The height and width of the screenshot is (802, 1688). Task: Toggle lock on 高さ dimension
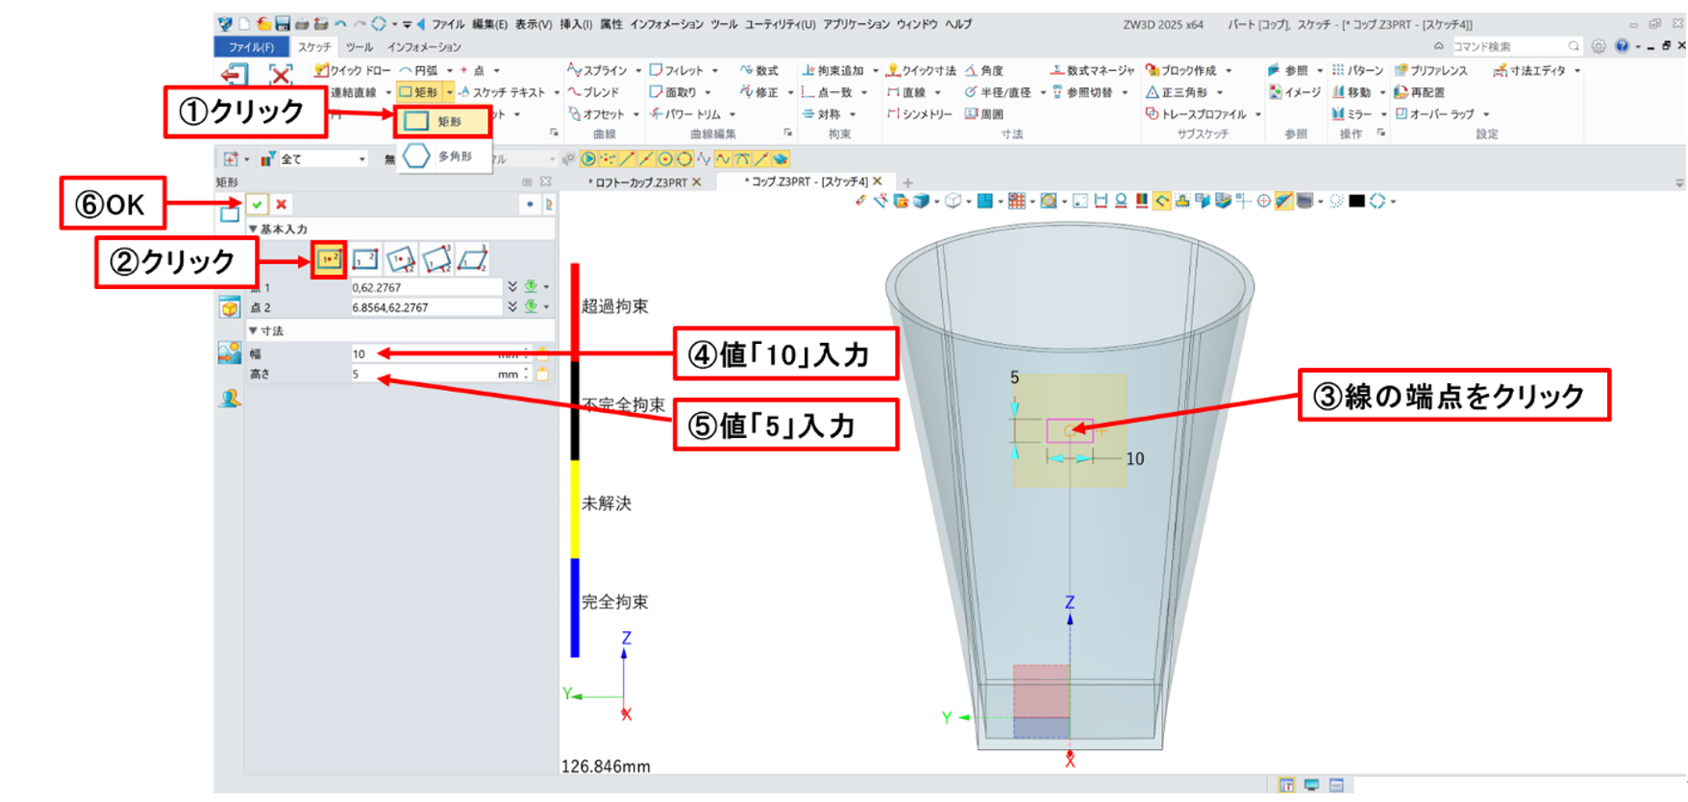click(x=543, y=375)
